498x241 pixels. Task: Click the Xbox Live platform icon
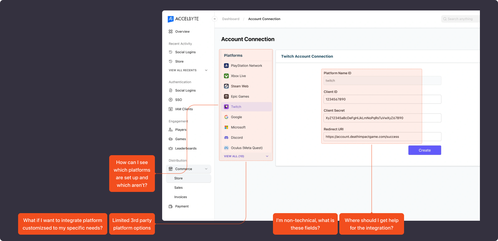point(226,76)
